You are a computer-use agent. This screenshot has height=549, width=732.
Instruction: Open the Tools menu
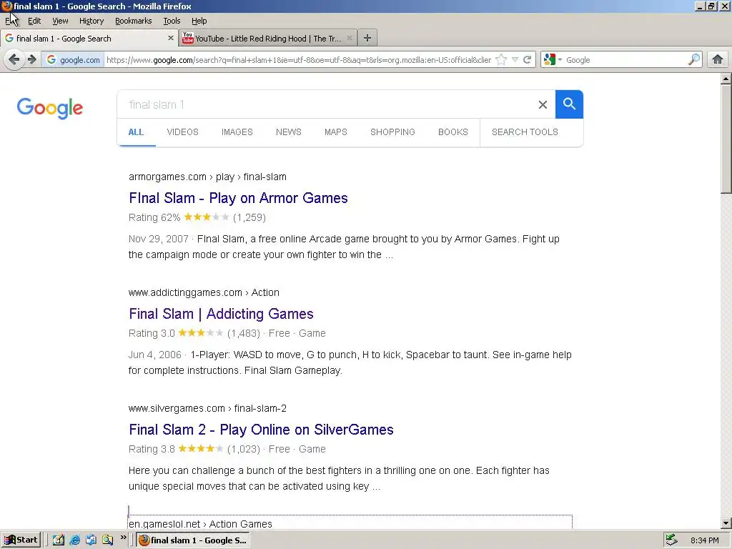pos(172,21)
